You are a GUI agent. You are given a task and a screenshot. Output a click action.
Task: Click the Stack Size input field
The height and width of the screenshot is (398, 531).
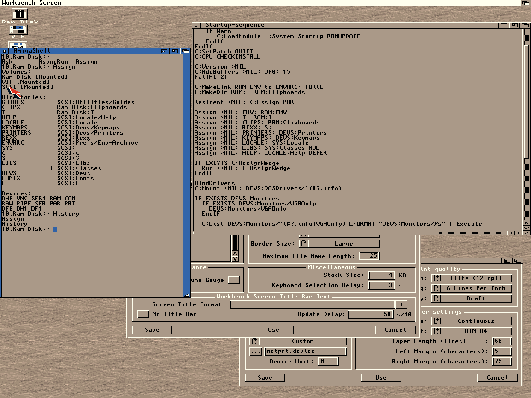[382, 275]
